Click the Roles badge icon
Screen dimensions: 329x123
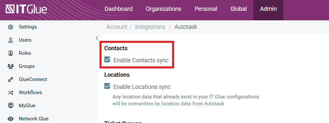pyautogui.click(x=11, y=53)
